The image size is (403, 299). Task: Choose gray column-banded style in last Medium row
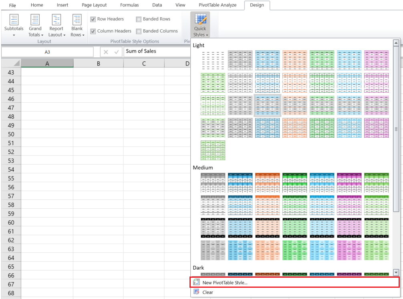213,250
